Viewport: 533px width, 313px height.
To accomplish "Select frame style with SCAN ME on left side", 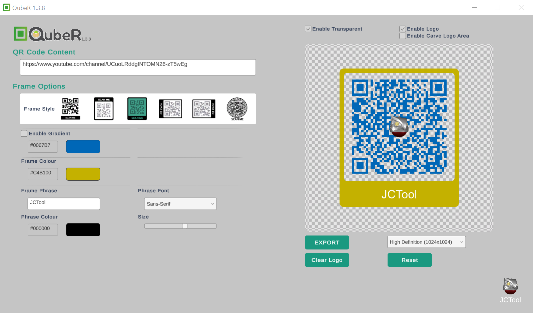I will [x=170, y=109].
